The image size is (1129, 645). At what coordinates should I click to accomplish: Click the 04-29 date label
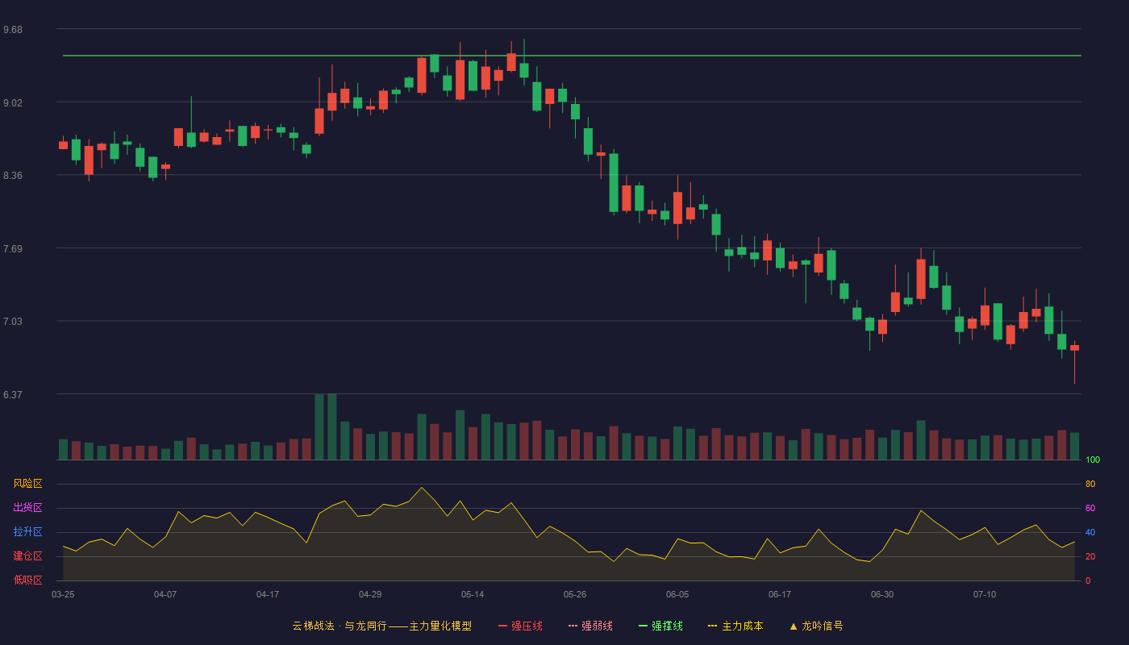tap(370, 594)
